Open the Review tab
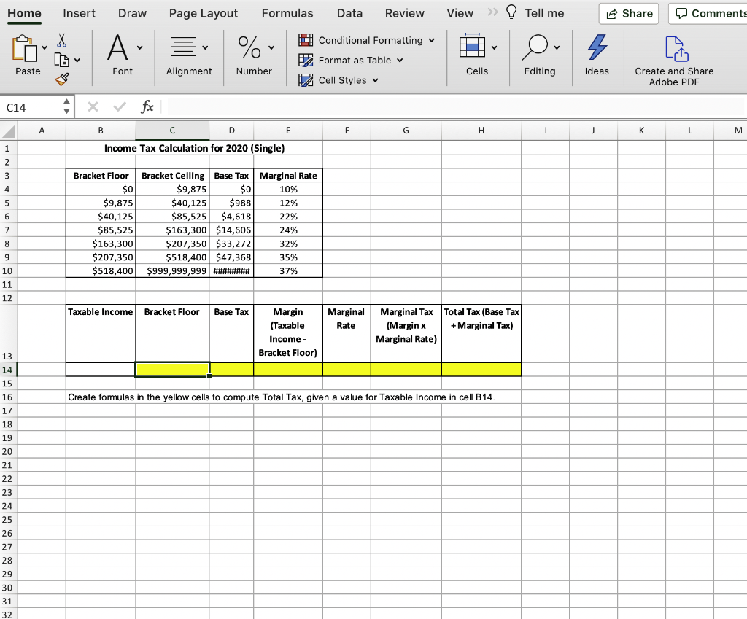 [404, 13]
